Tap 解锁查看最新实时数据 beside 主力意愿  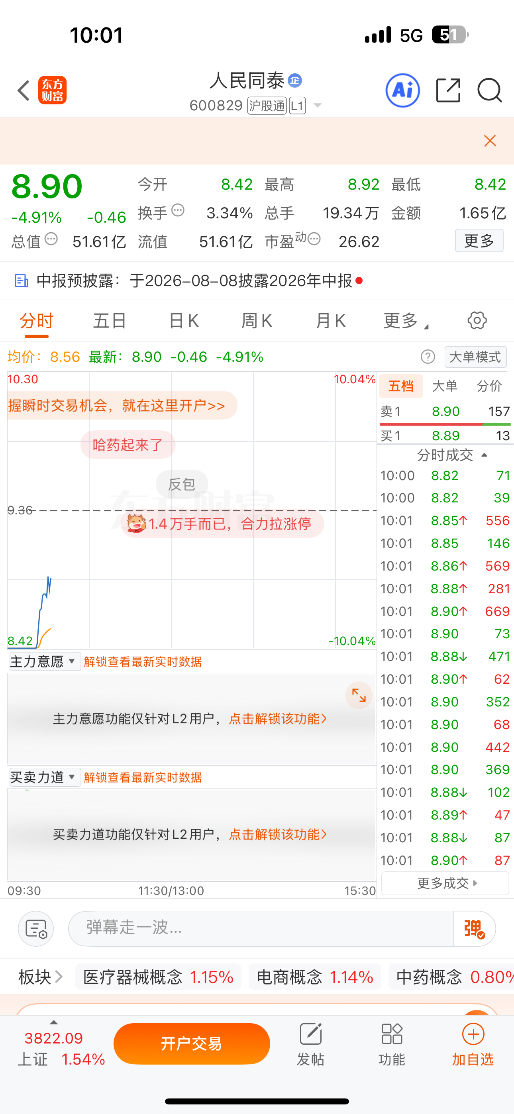tap(143, 662)
